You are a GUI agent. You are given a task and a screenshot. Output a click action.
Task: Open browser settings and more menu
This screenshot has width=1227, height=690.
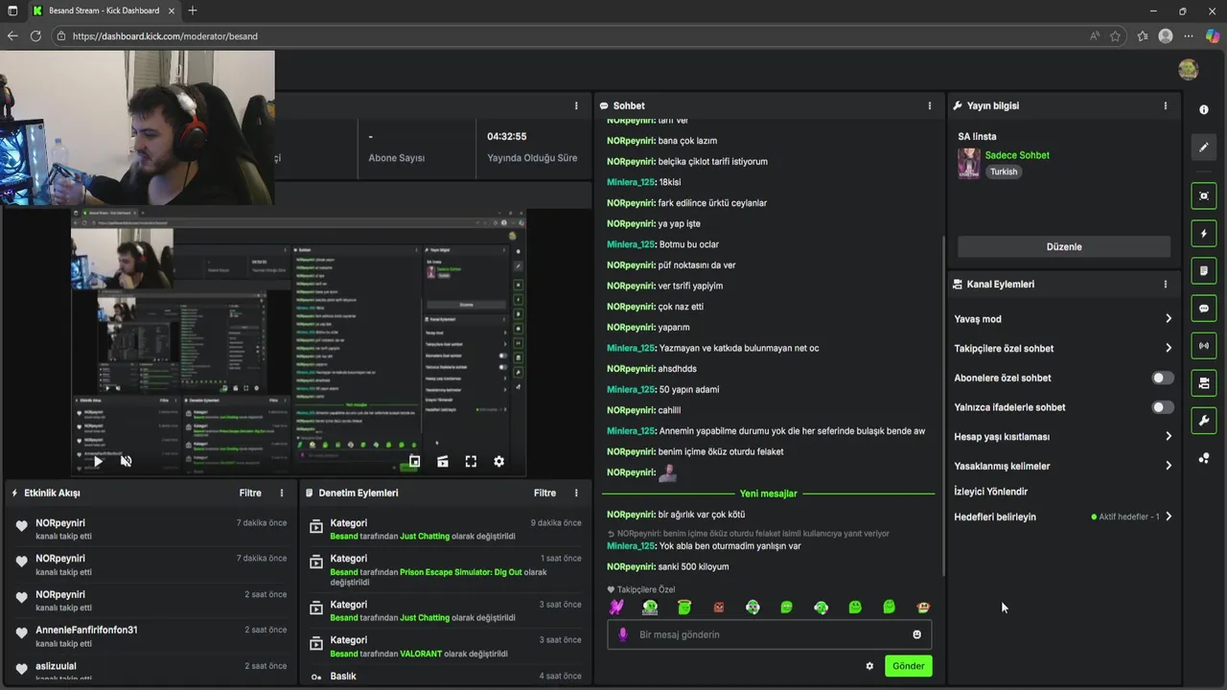(x=1189, y=36)
